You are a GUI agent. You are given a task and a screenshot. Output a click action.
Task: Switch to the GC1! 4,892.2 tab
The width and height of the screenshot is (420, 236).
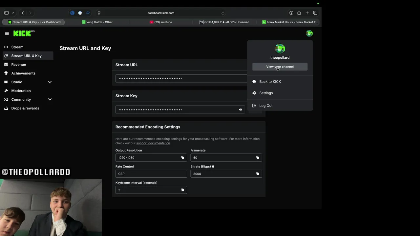[224, 22]
